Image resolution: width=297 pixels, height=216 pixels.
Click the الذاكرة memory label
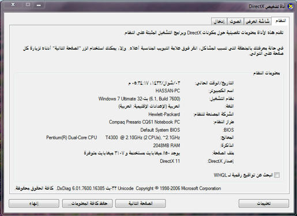[227, 146]
